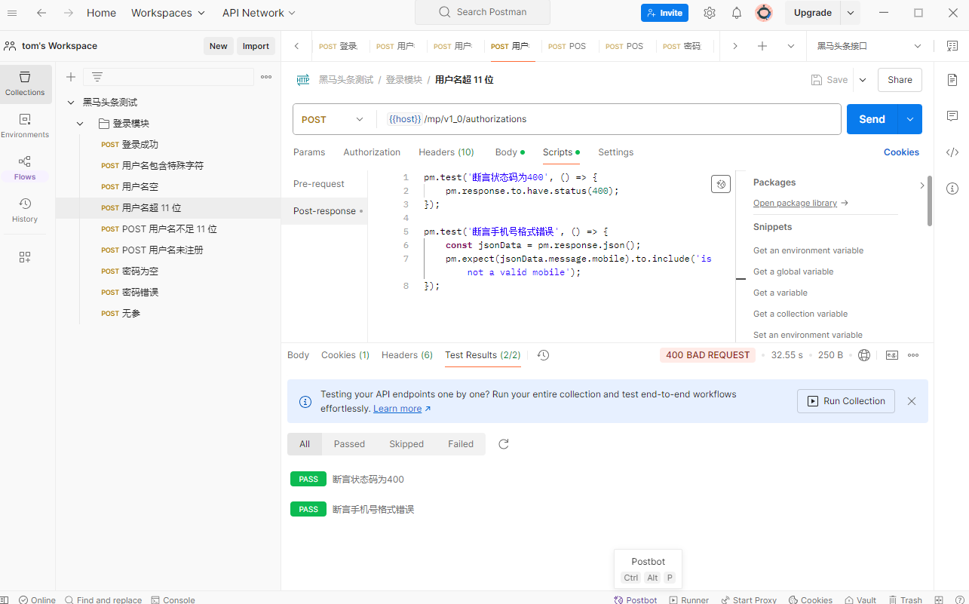969x604 pixels.
Task: Go back with the left arrow
Action: 41,13
